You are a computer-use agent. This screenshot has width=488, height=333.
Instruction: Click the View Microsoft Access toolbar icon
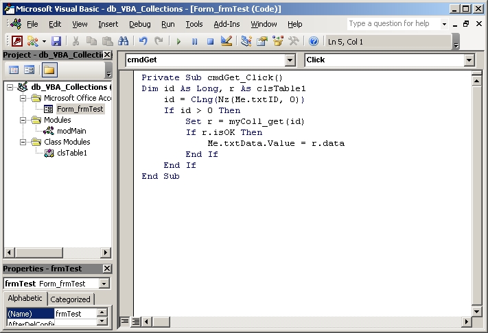pyautogui.click(x=17, y=41)
